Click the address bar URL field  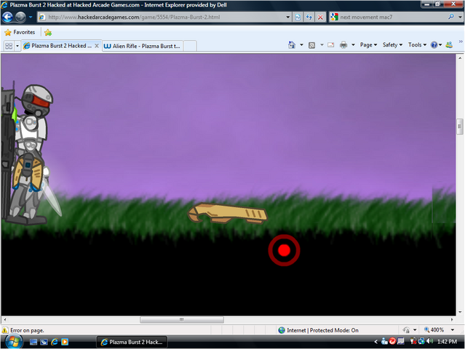click(162, 17)
